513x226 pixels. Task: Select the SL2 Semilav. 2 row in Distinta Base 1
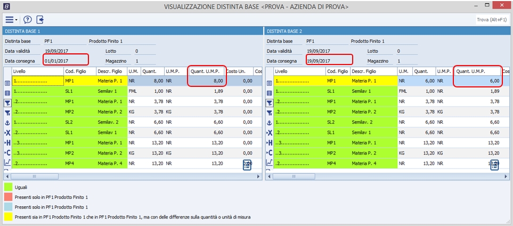click(137, 123)
